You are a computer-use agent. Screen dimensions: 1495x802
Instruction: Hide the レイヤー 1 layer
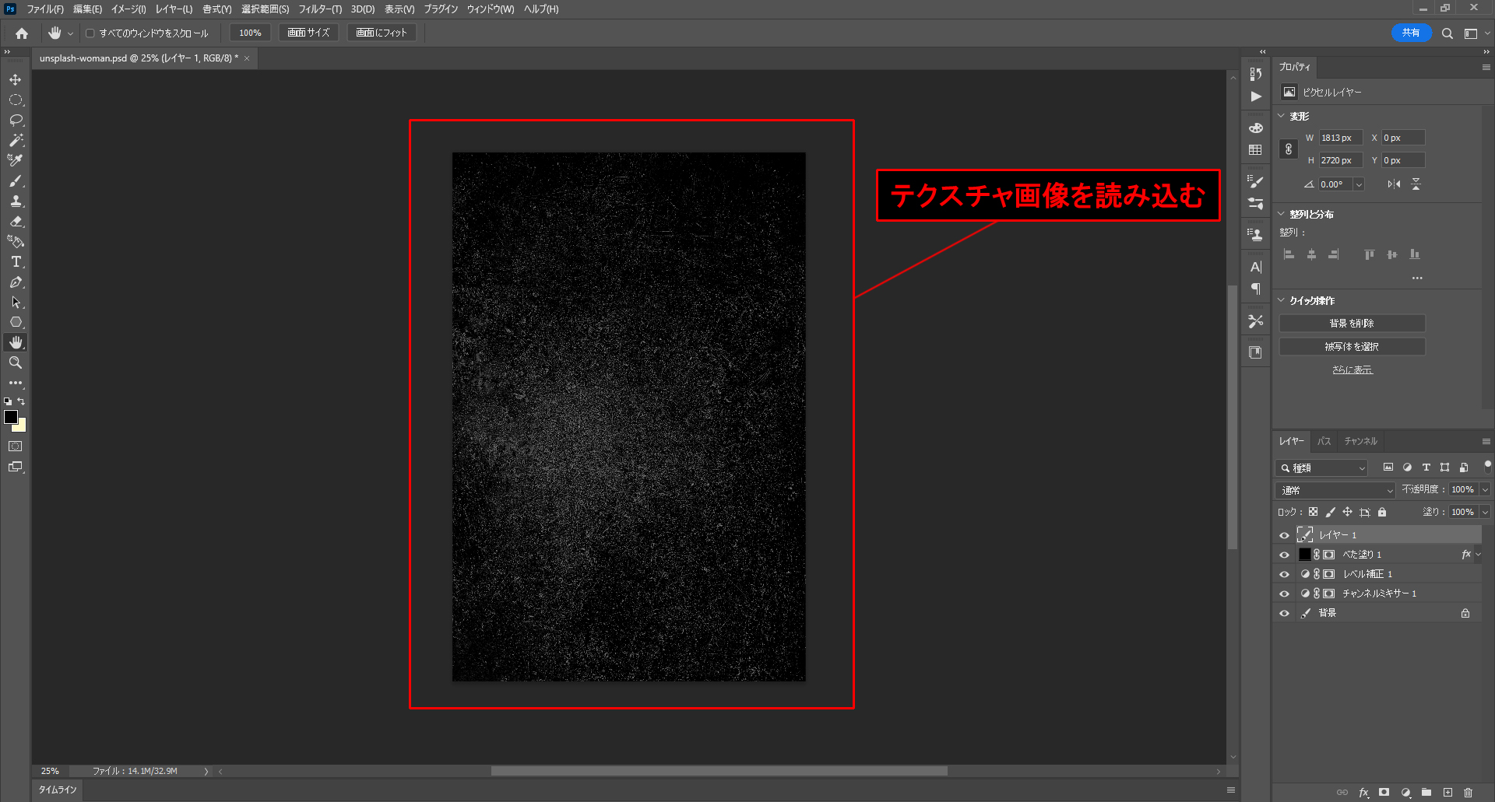[x=1284, y=535]
